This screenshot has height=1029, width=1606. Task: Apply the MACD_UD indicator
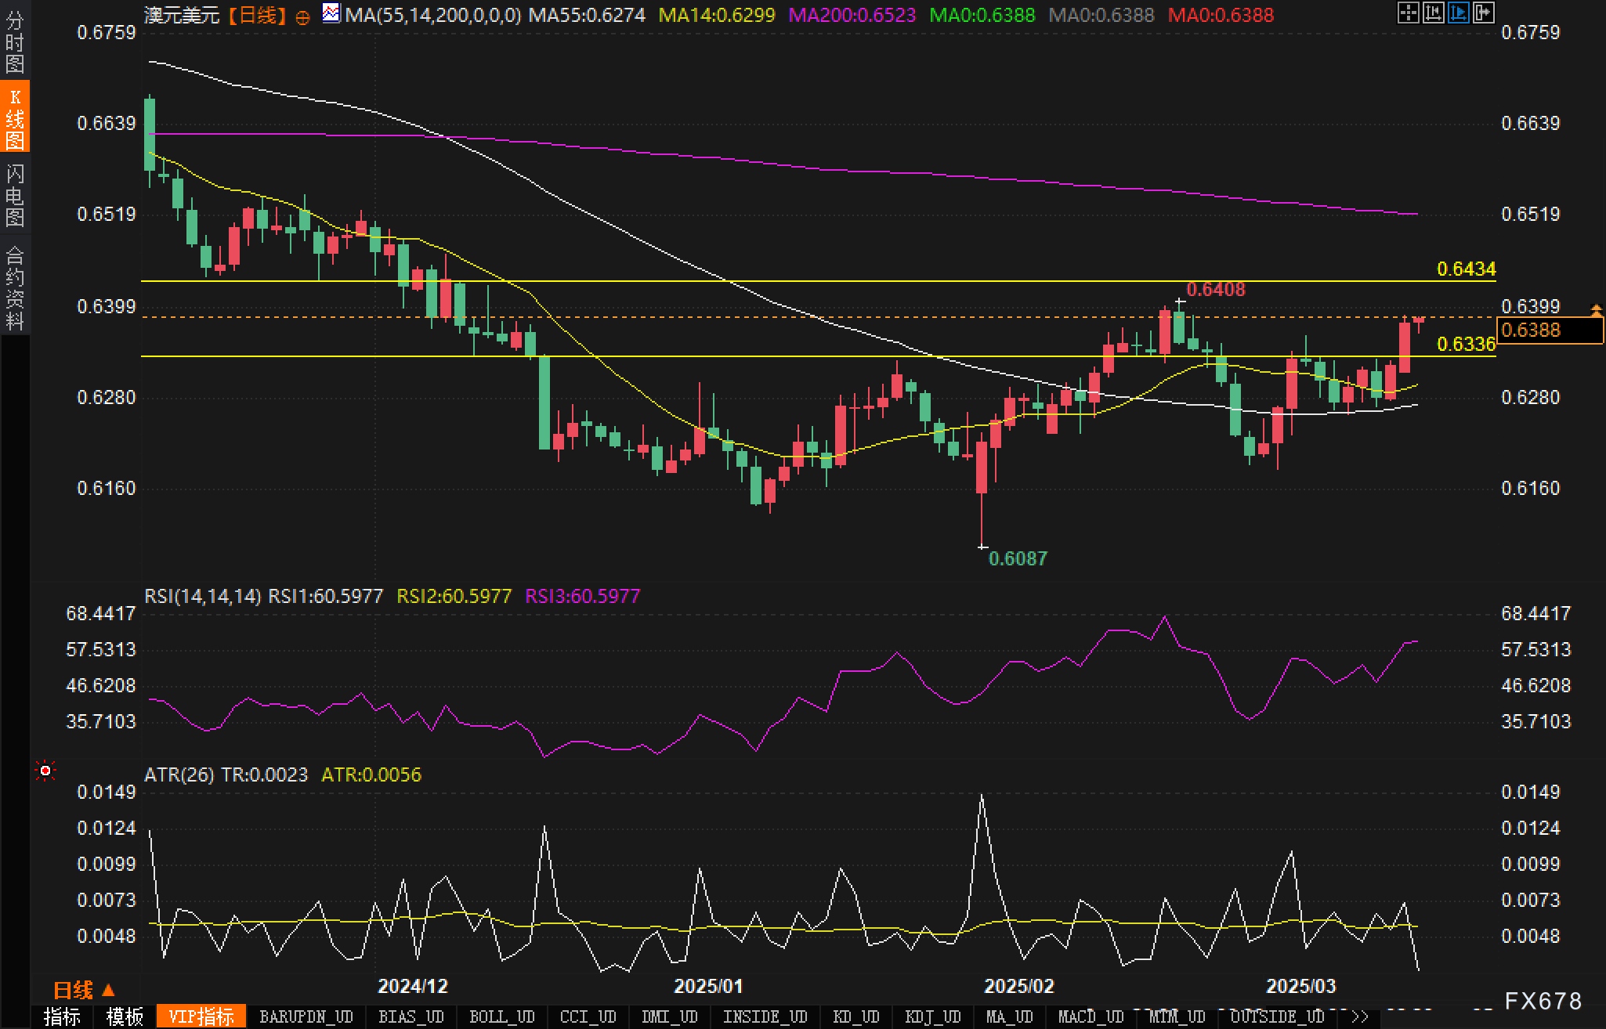click(1091, 1017)
